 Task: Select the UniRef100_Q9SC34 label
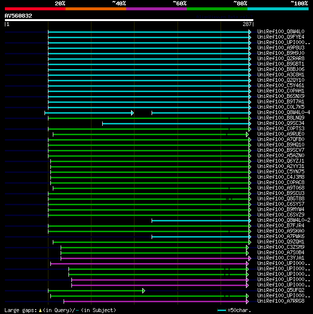pos(281,123)
